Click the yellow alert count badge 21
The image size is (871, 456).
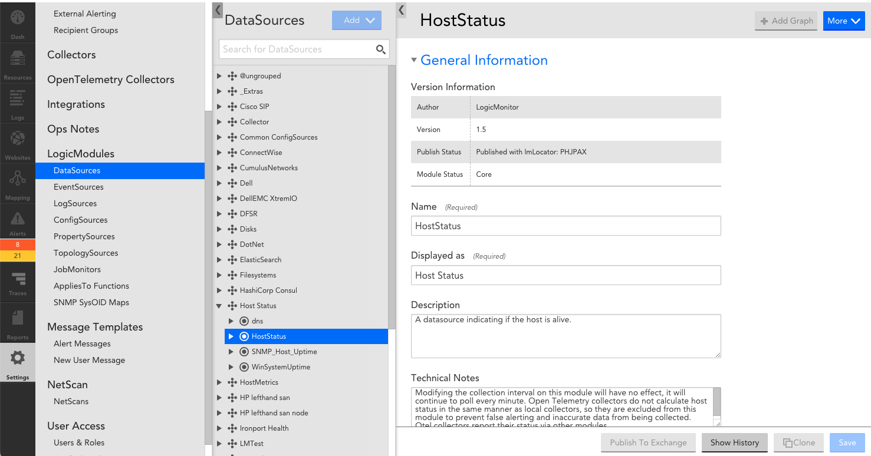tap(18, 255)
